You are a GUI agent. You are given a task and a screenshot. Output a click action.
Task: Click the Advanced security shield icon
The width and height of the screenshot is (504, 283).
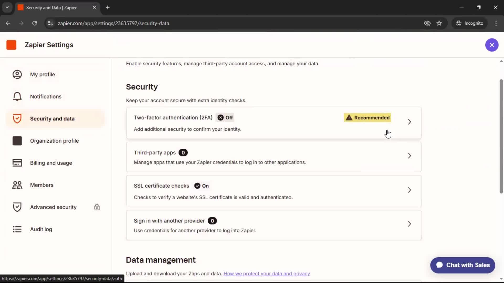[x=17, y=207]
